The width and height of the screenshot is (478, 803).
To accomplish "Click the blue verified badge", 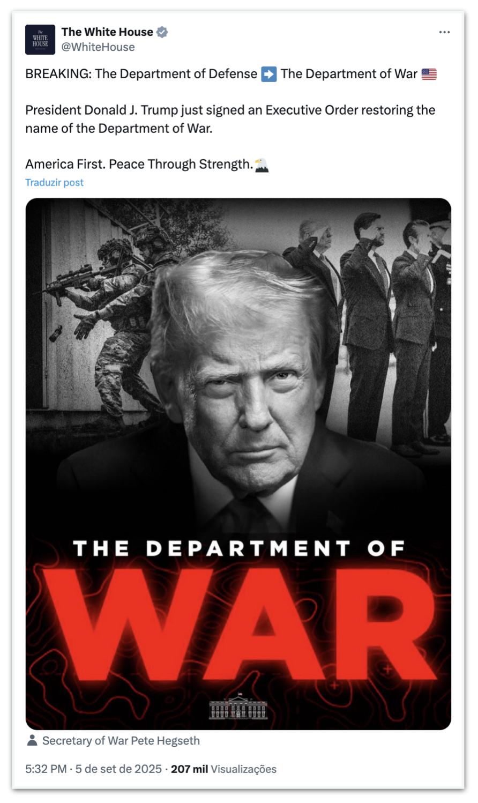I will point(162,32).
